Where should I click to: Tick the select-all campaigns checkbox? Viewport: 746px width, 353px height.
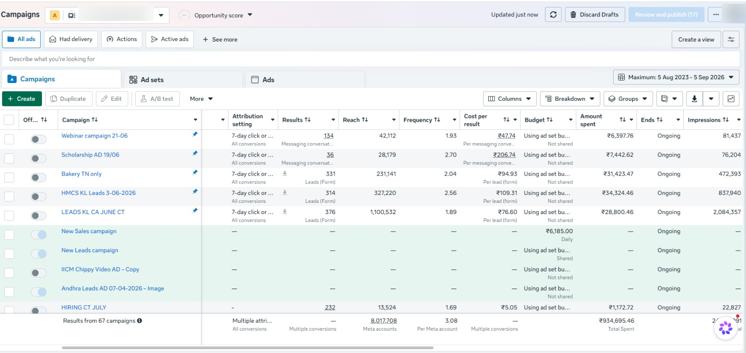point(8,120)
